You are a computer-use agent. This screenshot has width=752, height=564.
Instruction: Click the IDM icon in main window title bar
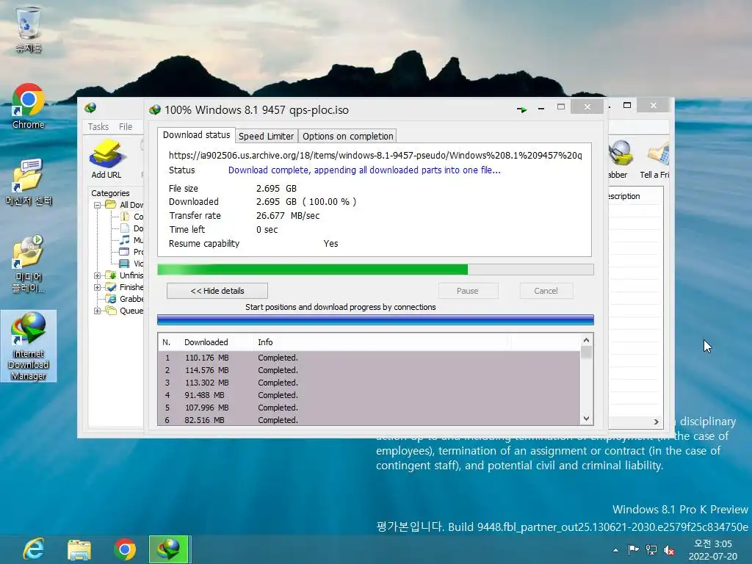point(90,107)
